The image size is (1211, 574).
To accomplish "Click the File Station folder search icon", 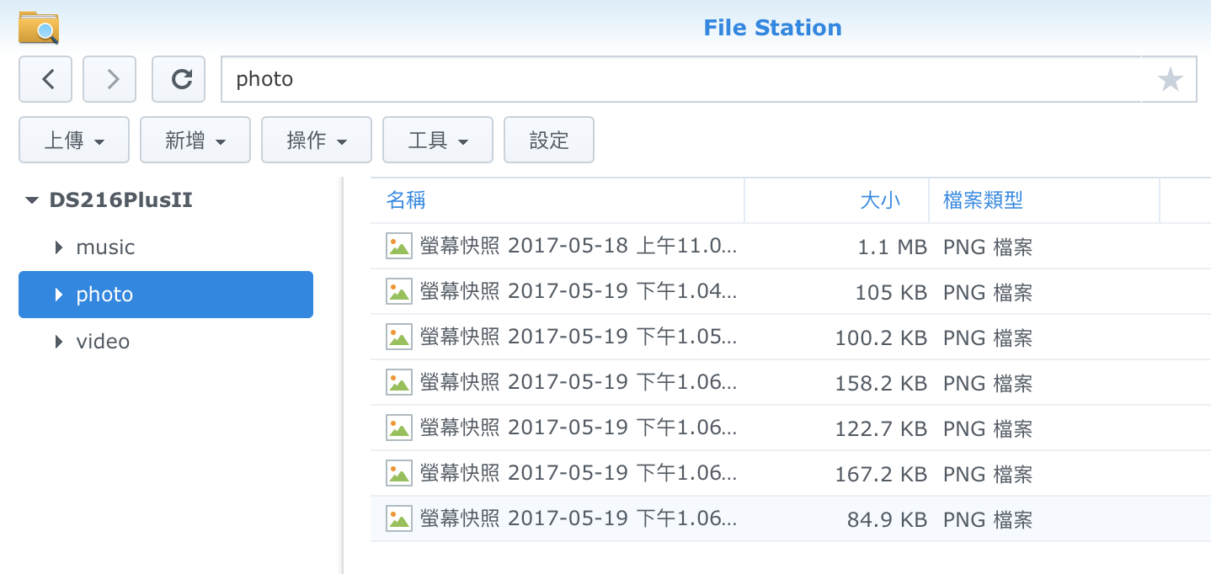I will click(x=39, y=28).
